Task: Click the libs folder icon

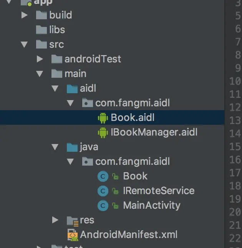Action: (41, 30)
